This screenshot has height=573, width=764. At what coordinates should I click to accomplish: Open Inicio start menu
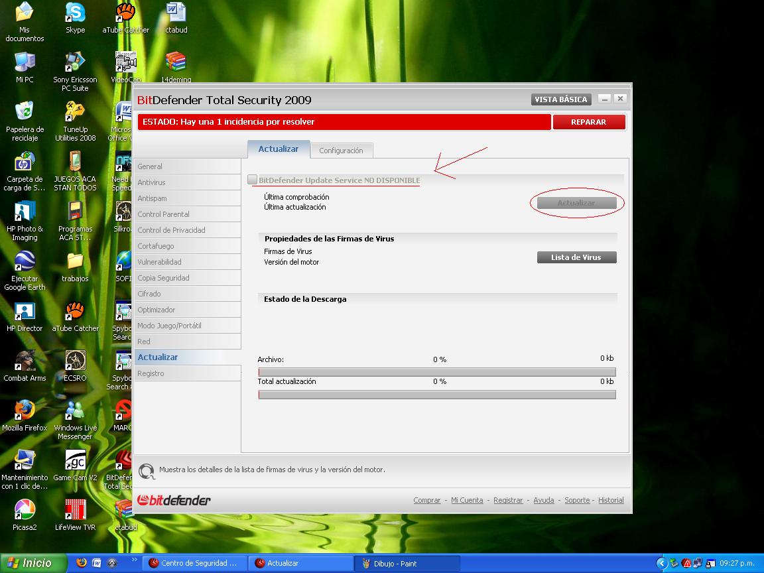[33, 563]
